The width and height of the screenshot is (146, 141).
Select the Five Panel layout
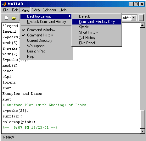97,43
